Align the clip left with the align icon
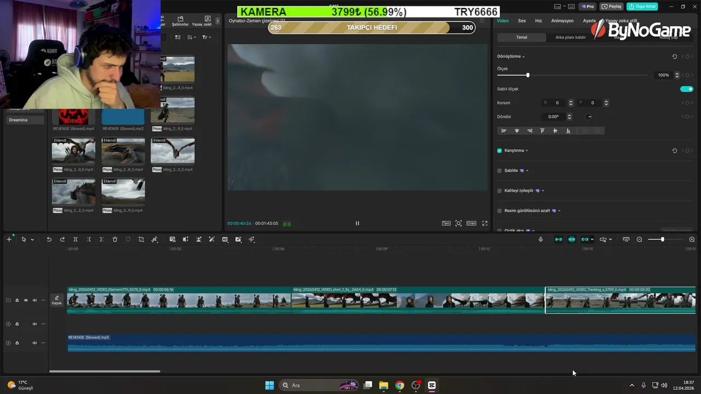Viewport: 701px width, 394px height. pyautogui.click(x=504, y=131)
